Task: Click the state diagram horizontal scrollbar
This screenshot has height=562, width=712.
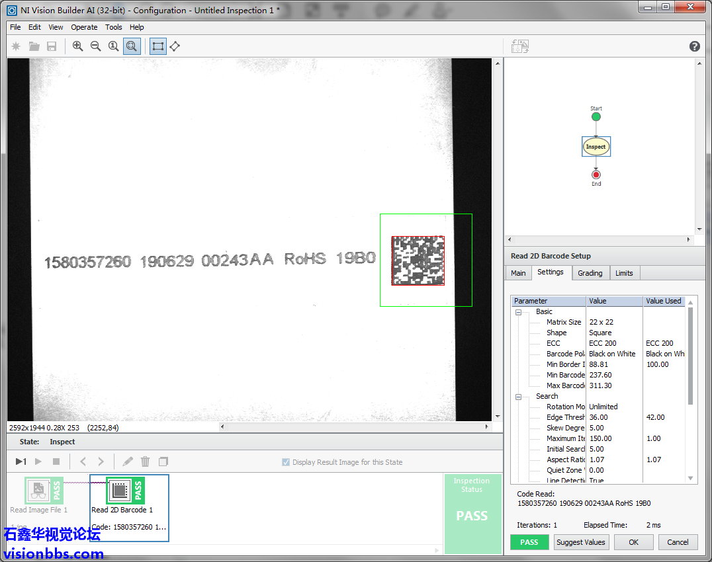Action: 599,239
